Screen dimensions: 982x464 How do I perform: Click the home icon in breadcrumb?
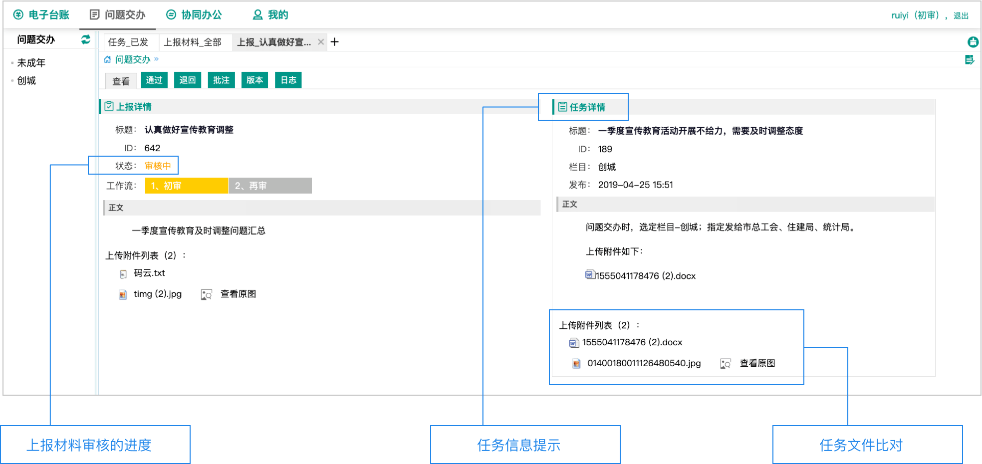pyautogui.click(x=107, y=59)
